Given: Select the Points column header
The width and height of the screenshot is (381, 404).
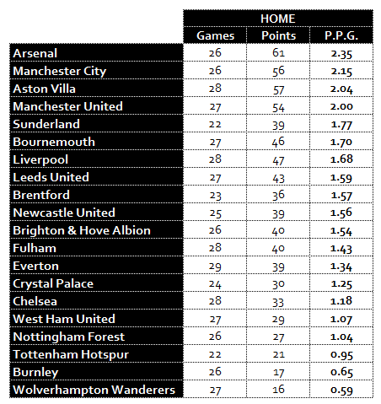Looking at the screenshot, I should [278, 35].
